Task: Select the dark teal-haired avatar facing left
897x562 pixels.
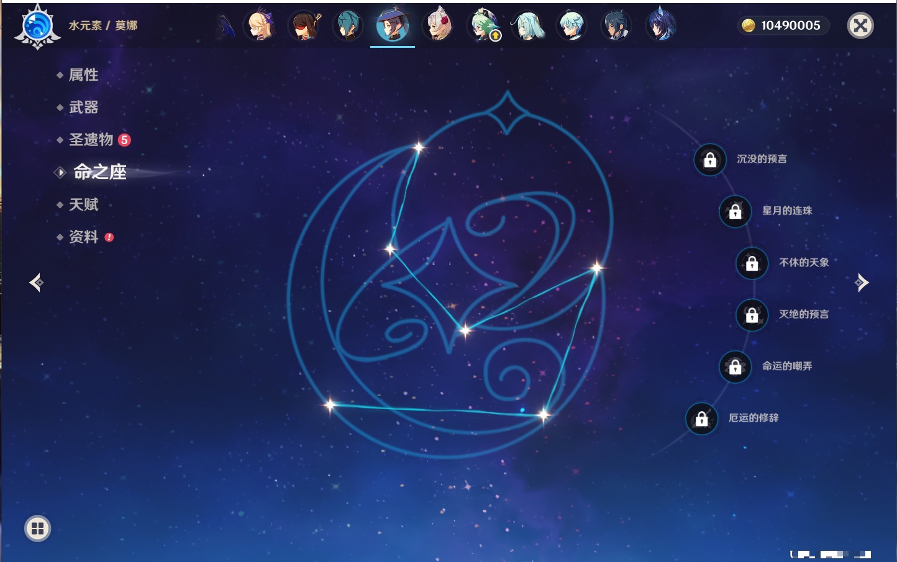Action: [616, 26]
